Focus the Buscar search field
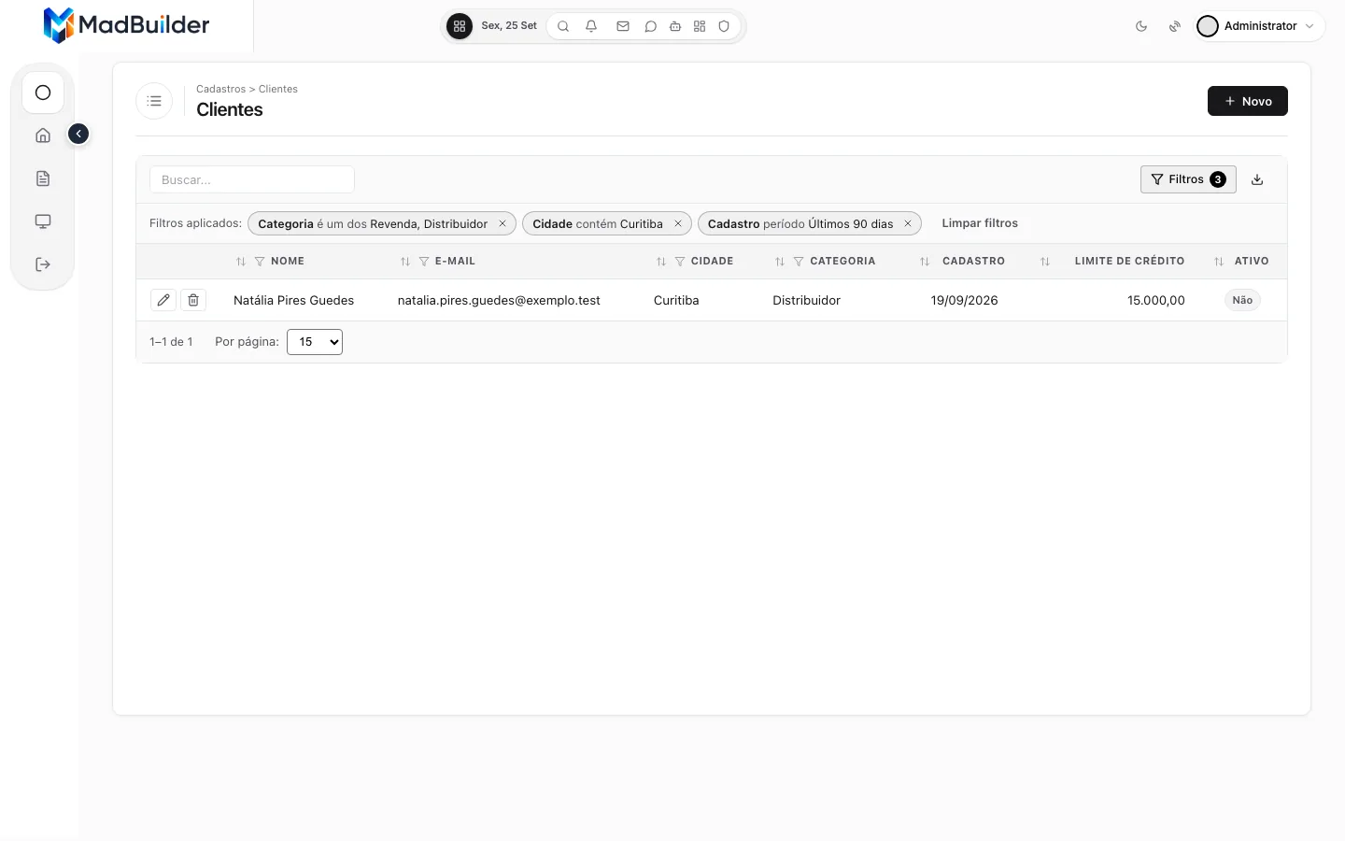This screenshot has width=1345, height=841. [x=252, y=179]
